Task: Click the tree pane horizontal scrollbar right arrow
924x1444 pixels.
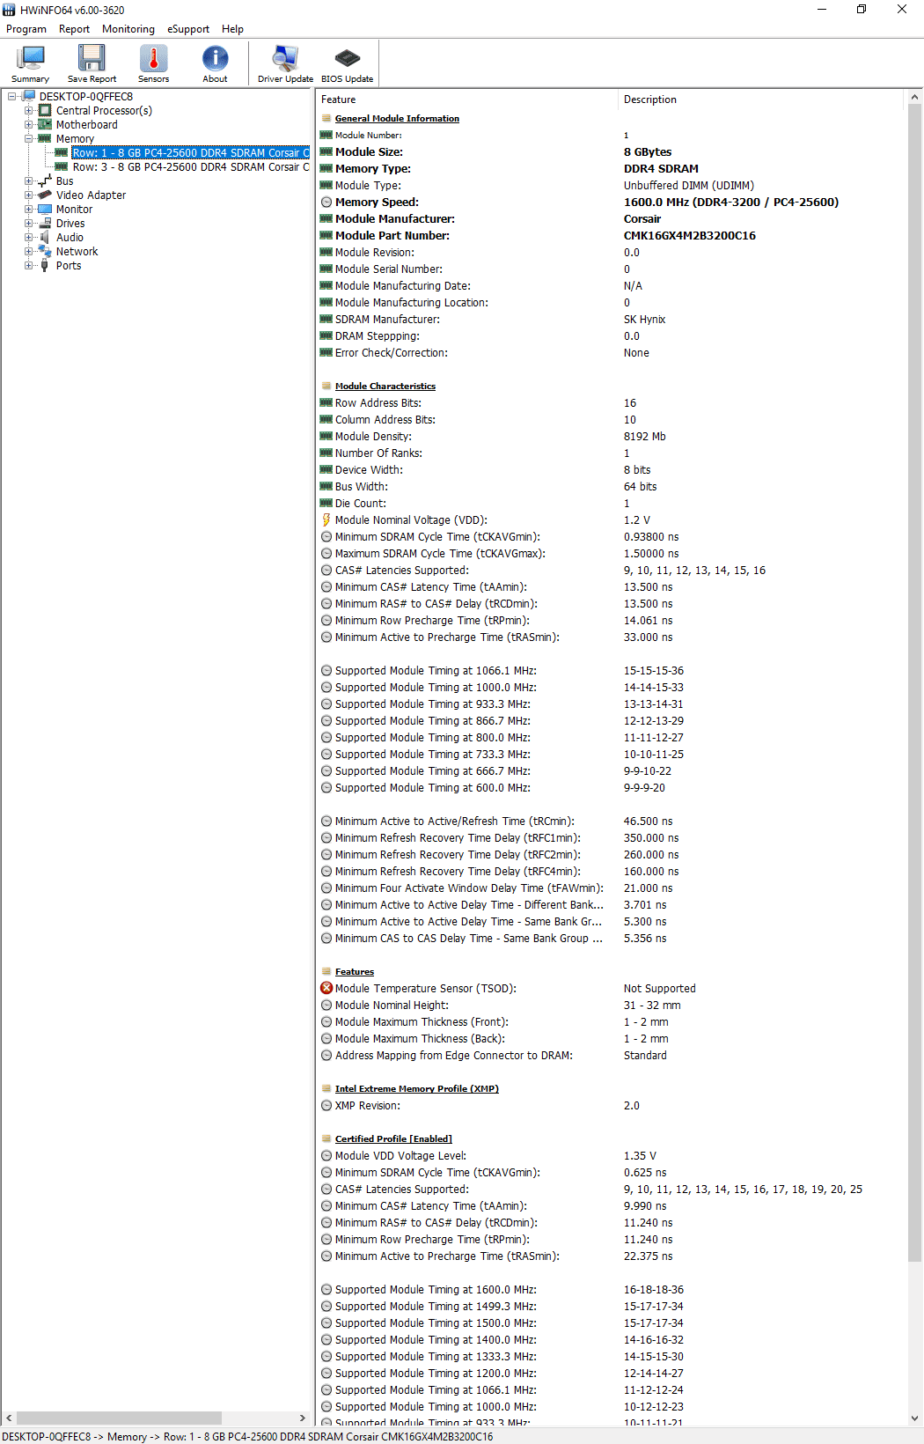Action: [x=303, y=1418]
